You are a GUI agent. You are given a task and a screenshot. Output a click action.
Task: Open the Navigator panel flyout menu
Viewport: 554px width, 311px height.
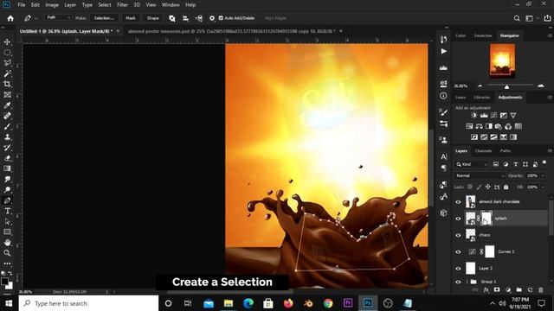(x=550, y=35)
